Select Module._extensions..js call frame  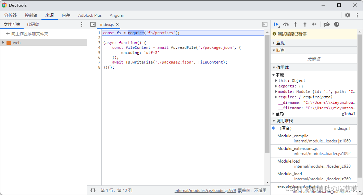pyautogui.click(x=314, y=151)
